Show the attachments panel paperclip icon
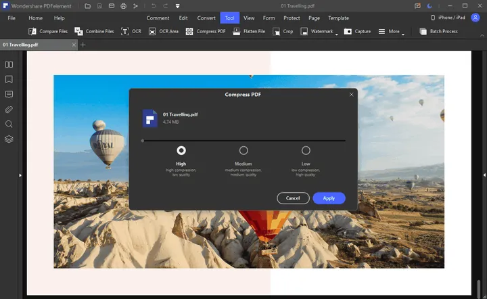The image size is (487, 299). [x=9, y=109]
